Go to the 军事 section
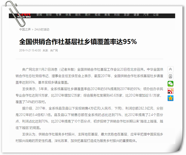The image size is (186, 155). click(x=58, y=15)
